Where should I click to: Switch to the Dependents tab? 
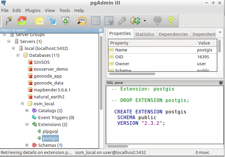(x=204, y=34)
